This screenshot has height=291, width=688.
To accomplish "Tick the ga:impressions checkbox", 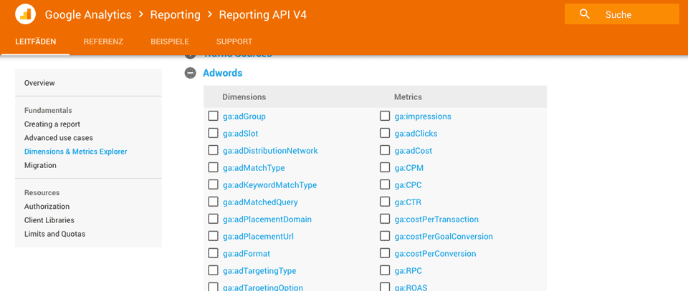I will 385,116.
